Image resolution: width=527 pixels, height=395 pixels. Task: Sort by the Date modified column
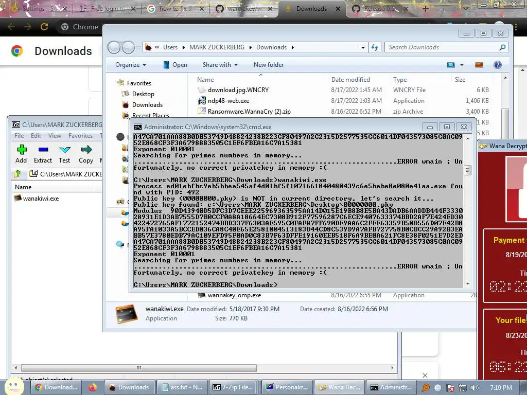[350, 80]
